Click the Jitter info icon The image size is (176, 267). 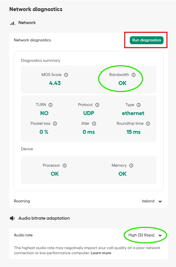94,124
